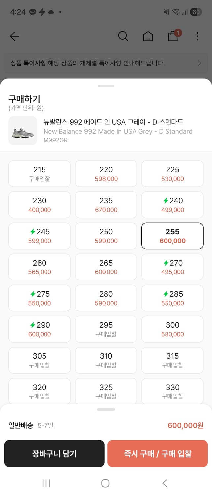Viewport: 212px width, 496px height.
Task: Expand the 상품 특이사항 notice chevron
Action: pyautogui.click(x=199, y=63)
